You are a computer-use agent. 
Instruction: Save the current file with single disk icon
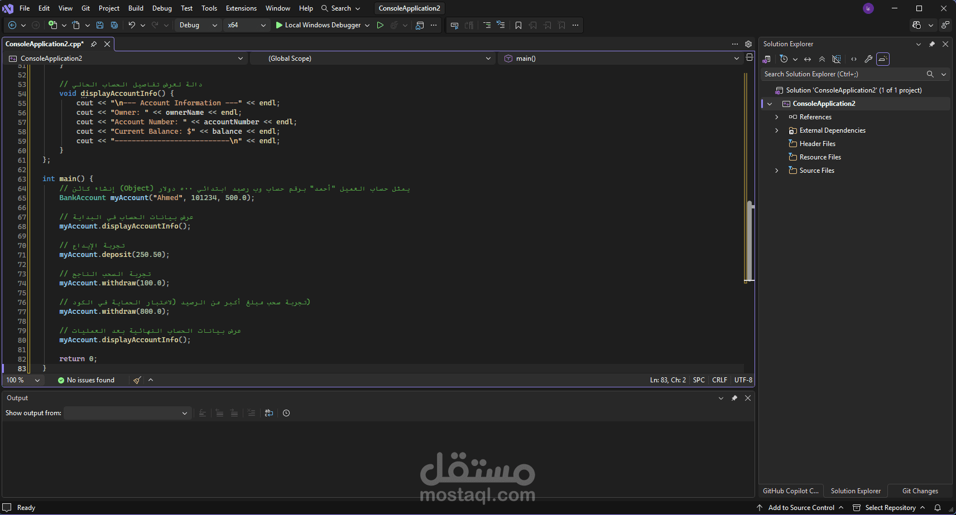coord(100,25)
